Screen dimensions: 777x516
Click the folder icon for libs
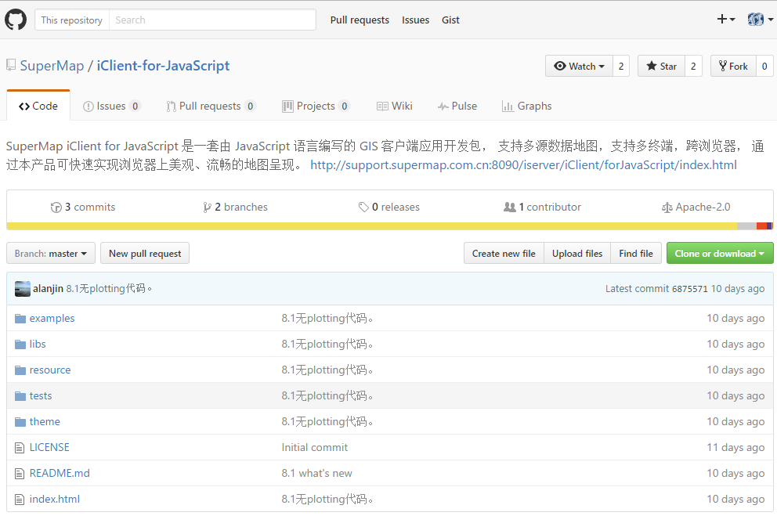pyautogui.click(x=20, y=345)
